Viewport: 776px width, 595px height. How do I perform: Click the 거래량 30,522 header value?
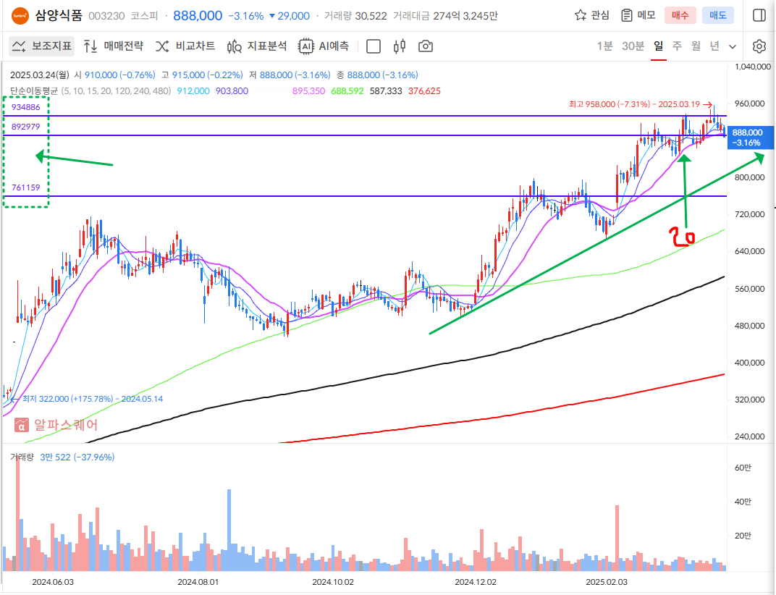click(x=355, y=16)
